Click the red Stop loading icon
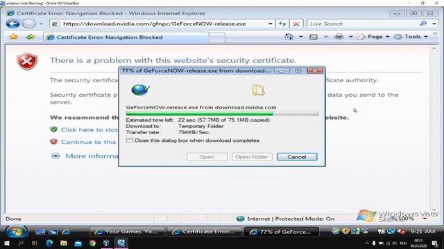 point(296,24)
